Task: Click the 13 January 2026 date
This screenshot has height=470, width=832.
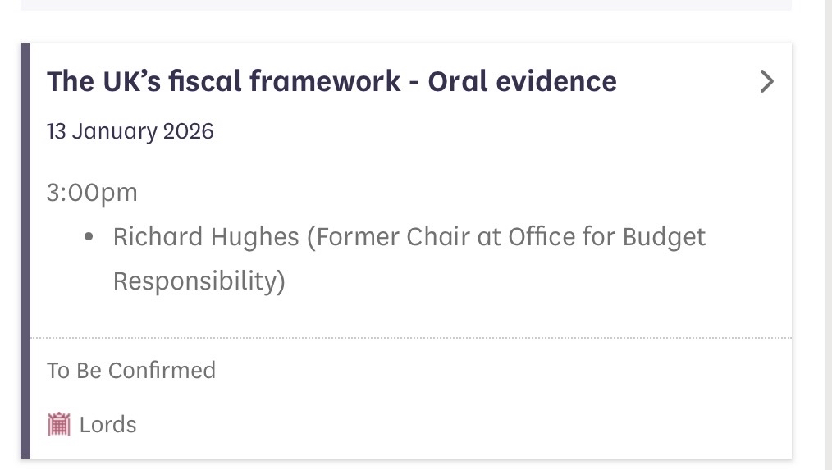Action: click(x=130, y=131)
